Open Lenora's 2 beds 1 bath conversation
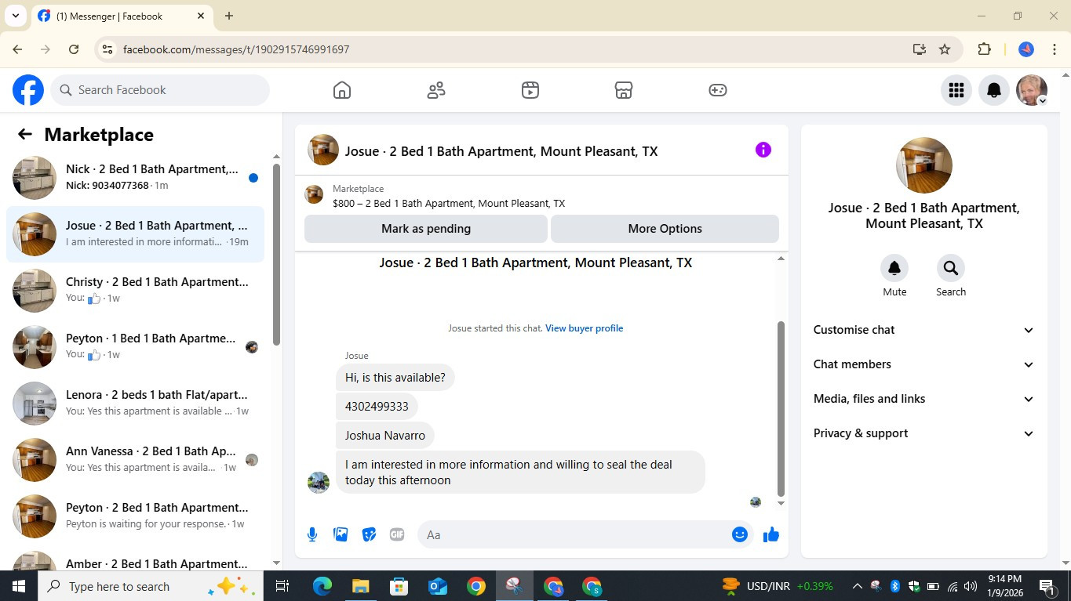This screenshot has height=601, width=1071. click(x=135, y=404)
